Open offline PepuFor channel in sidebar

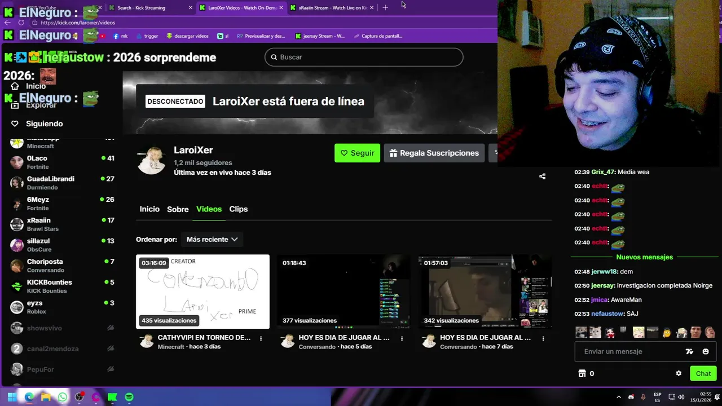tap(62, 369)
